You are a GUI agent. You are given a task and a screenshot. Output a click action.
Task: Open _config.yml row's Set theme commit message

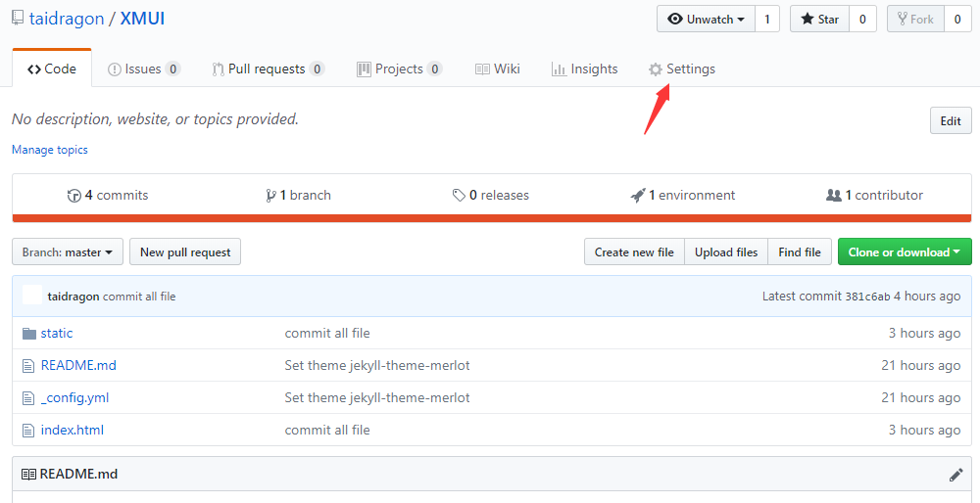tap(377, 397)
